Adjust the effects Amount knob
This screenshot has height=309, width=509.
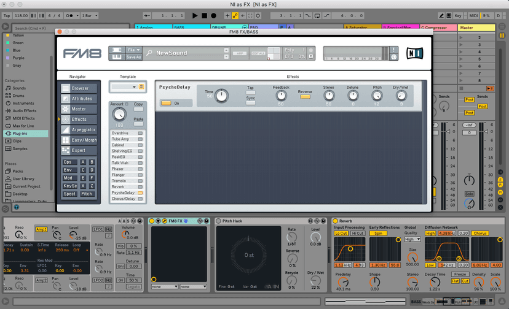coord(119,114)
